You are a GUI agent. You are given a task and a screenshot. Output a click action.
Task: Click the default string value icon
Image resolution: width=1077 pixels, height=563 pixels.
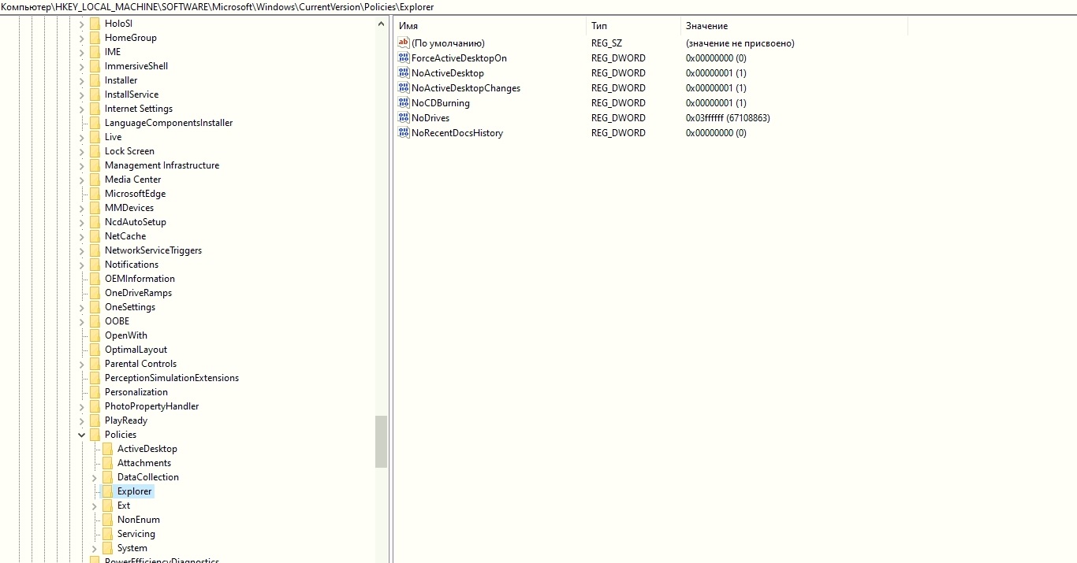(404, 43)
